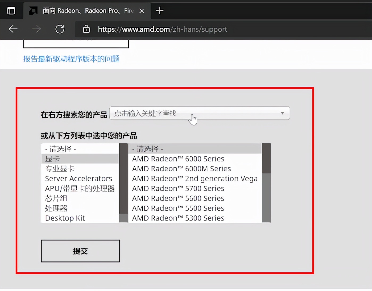This screenshot has height=291, width=372.
Task: Click the AMD logo favicon on the tab
Action: (x=33, y=11)
